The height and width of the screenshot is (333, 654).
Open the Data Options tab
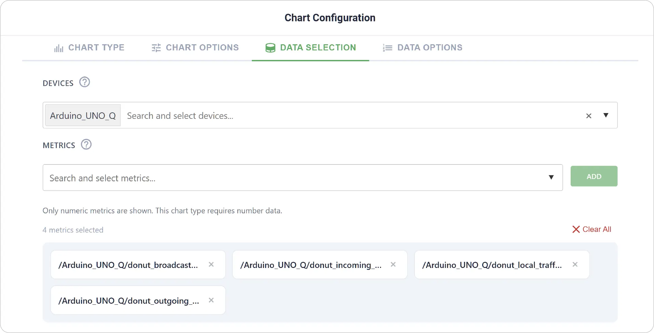[422, 48]
